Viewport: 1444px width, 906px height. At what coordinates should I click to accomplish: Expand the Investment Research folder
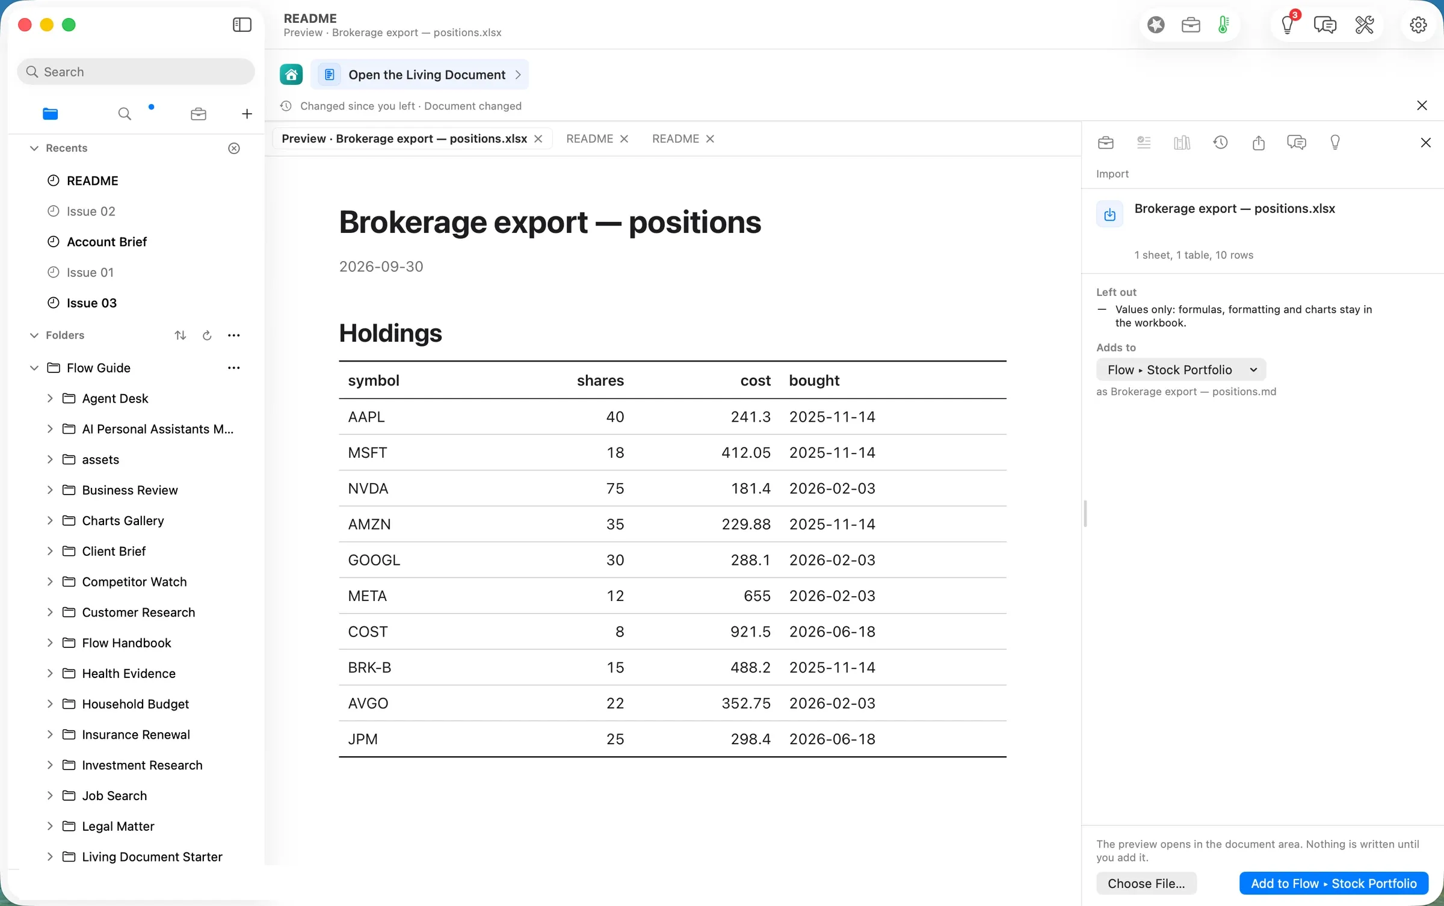50,765
